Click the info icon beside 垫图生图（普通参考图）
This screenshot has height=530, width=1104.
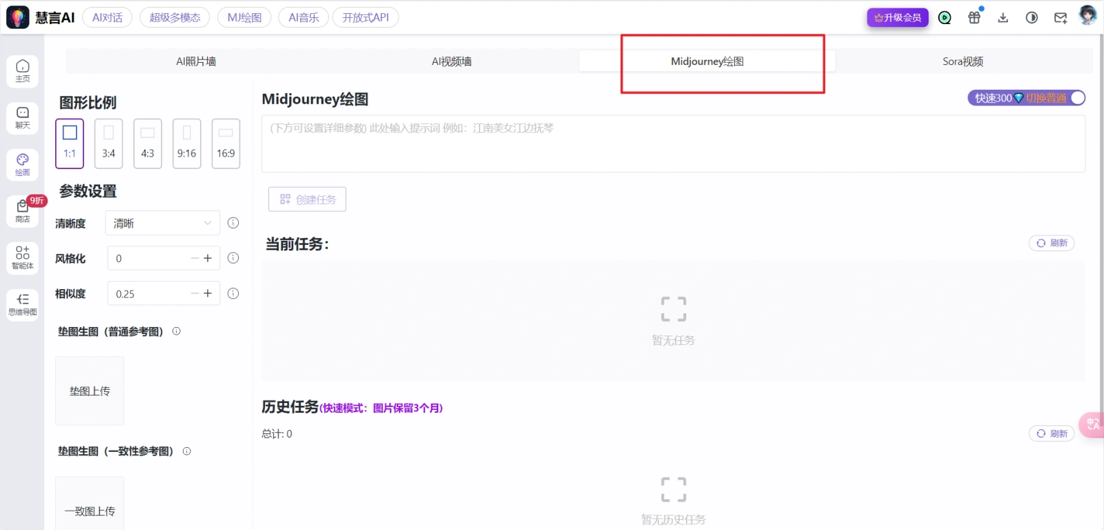click(177, 331)
